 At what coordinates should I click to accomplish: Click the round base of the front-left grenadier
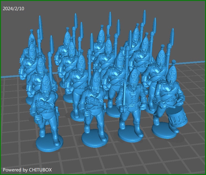50,142
